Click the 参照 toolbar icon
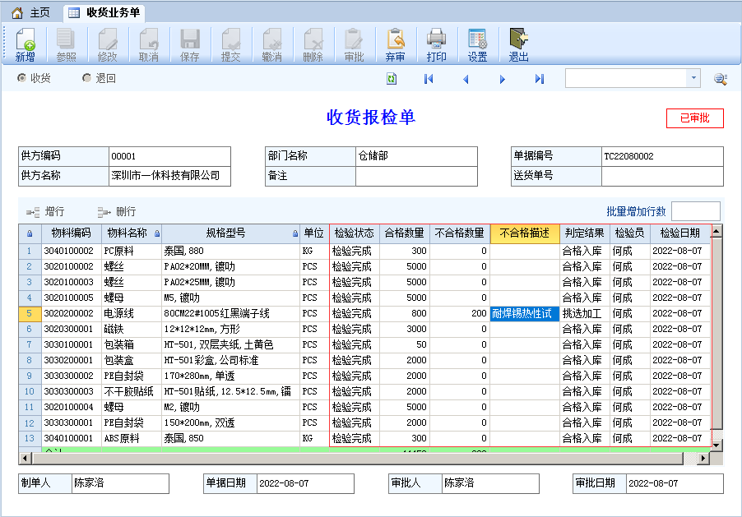Viewport: 742px width, 517px height. click(x=67, y=45)
